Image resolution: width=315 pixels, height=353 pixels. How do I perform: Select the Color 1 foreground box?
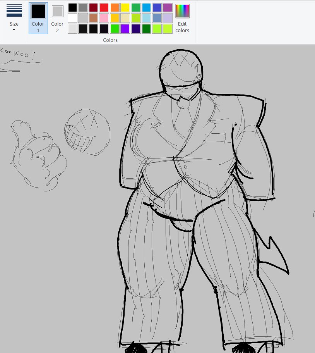pyautogui.click(x=38, y=18)
